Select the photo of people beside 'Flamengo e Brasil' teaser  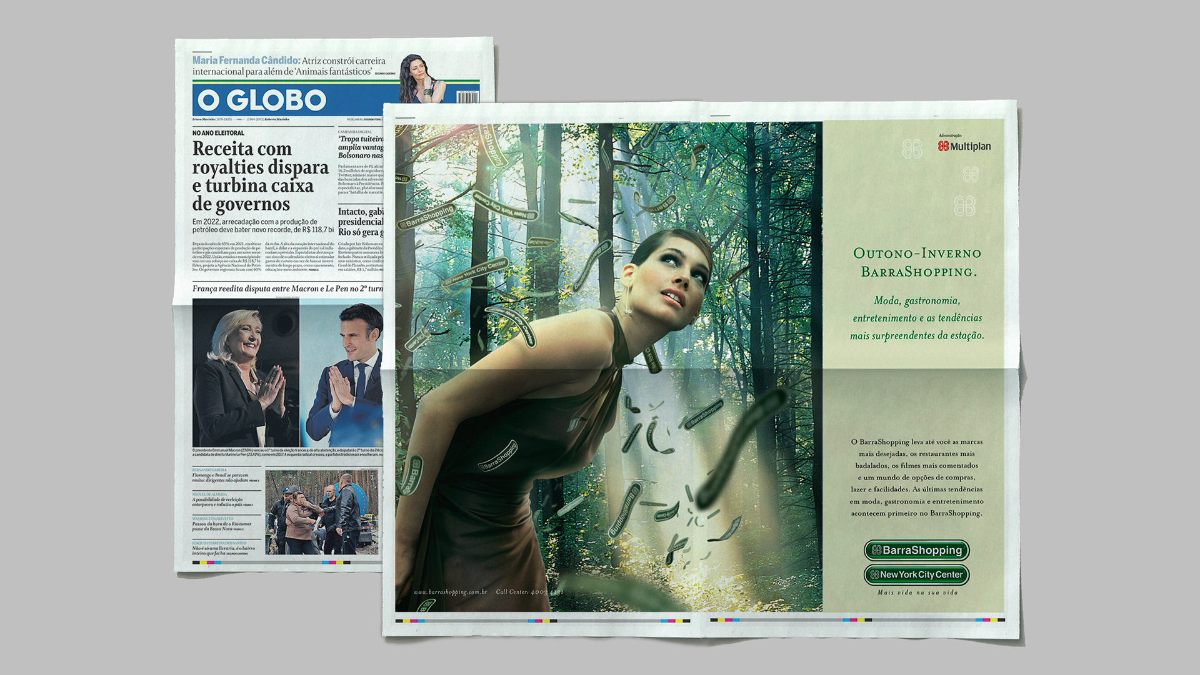coord(322,512)
